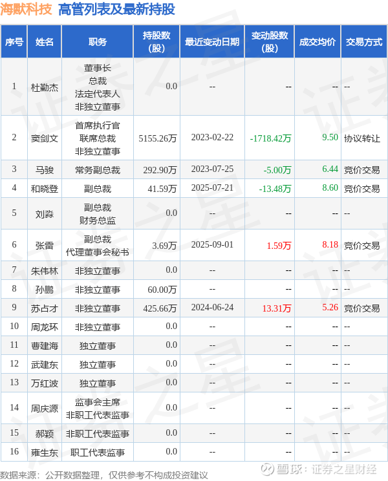Click the position 代理董事会秘书
The width and height of the screenshot is (388, 481).
pos(98,252)
